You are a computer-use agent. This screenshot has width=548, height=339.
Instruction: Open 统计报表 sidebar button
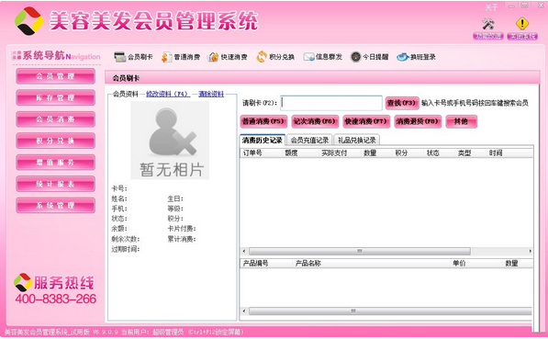(x=56, y=184)
